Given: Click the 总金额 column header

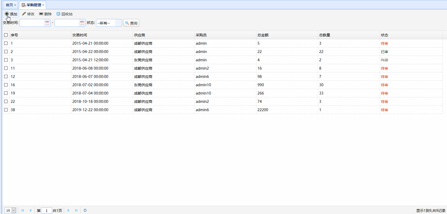Looking at the screenshot, I should pos(287,35).
